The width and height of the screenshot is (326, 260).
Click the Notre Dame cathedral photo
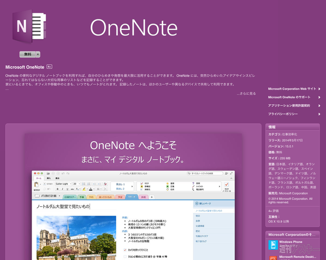(x=76, y=238)
